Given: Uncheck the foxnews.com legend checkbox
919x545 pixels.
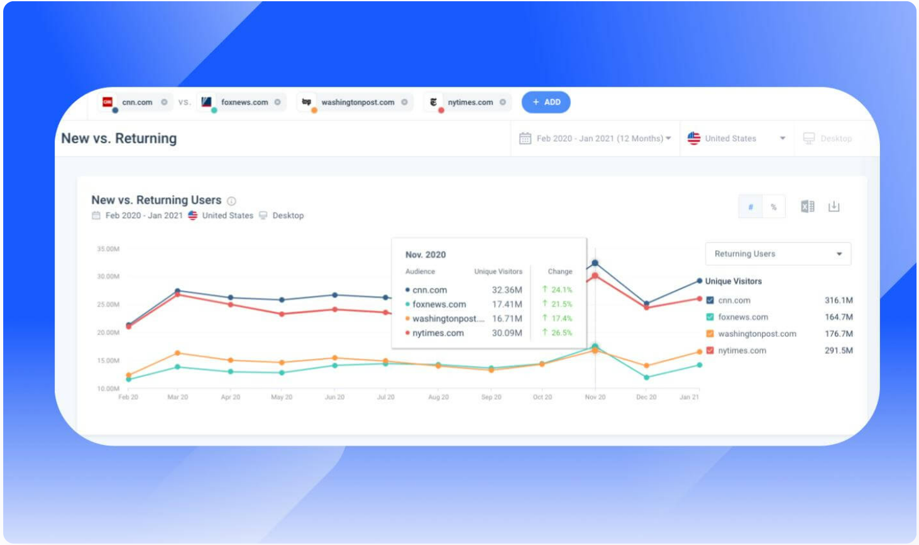Looking at the screenshot, I should click(710, 317).
